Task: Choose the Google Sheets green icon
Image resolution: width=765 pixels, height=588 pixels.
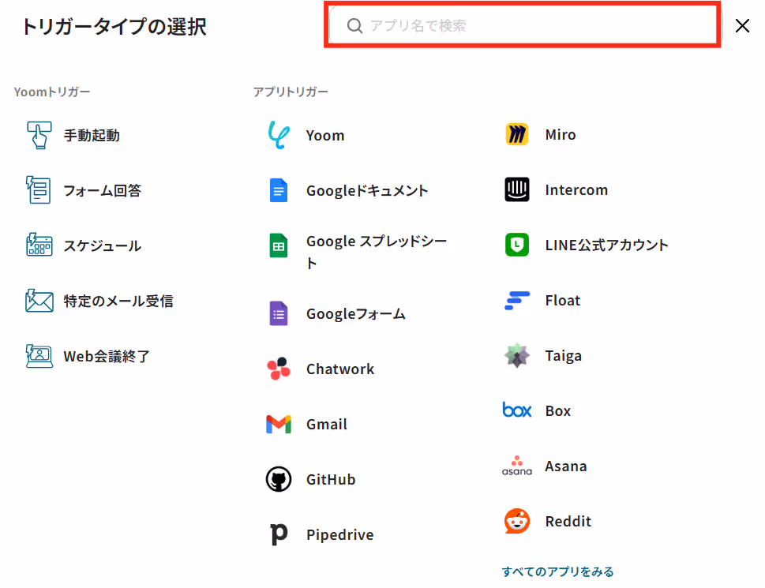Action: tap(279, 245)
